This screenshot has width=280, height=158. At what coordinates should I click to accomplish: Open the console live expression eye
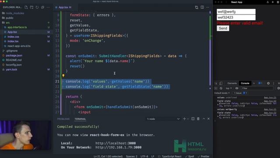coord(237,88)
